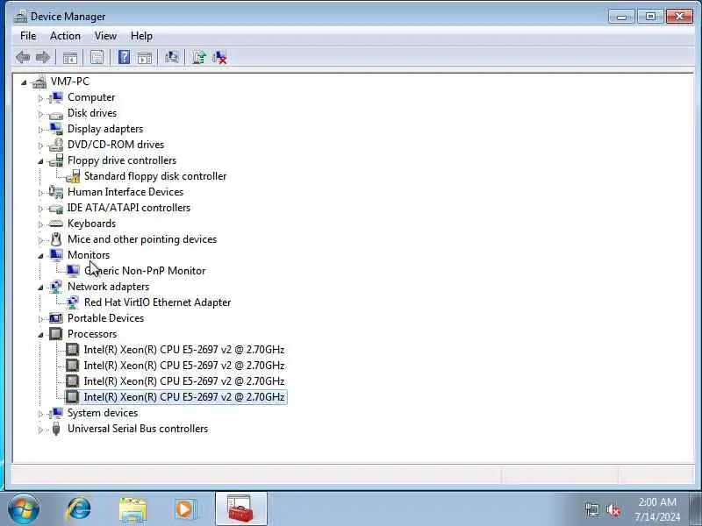Select the System devices icon

tap(56, 413)
